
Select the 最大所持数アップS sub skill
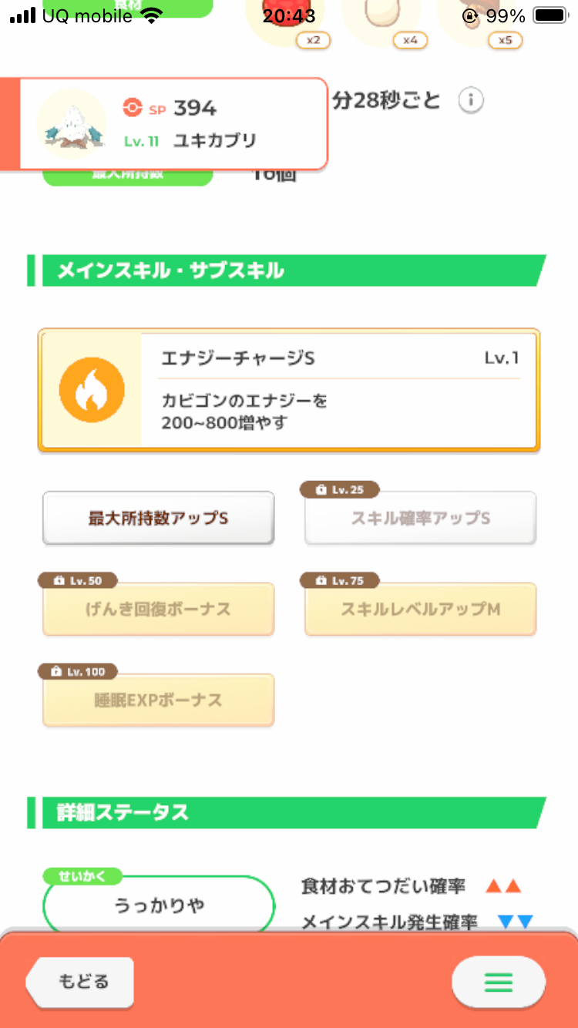[x=158, y=519]
